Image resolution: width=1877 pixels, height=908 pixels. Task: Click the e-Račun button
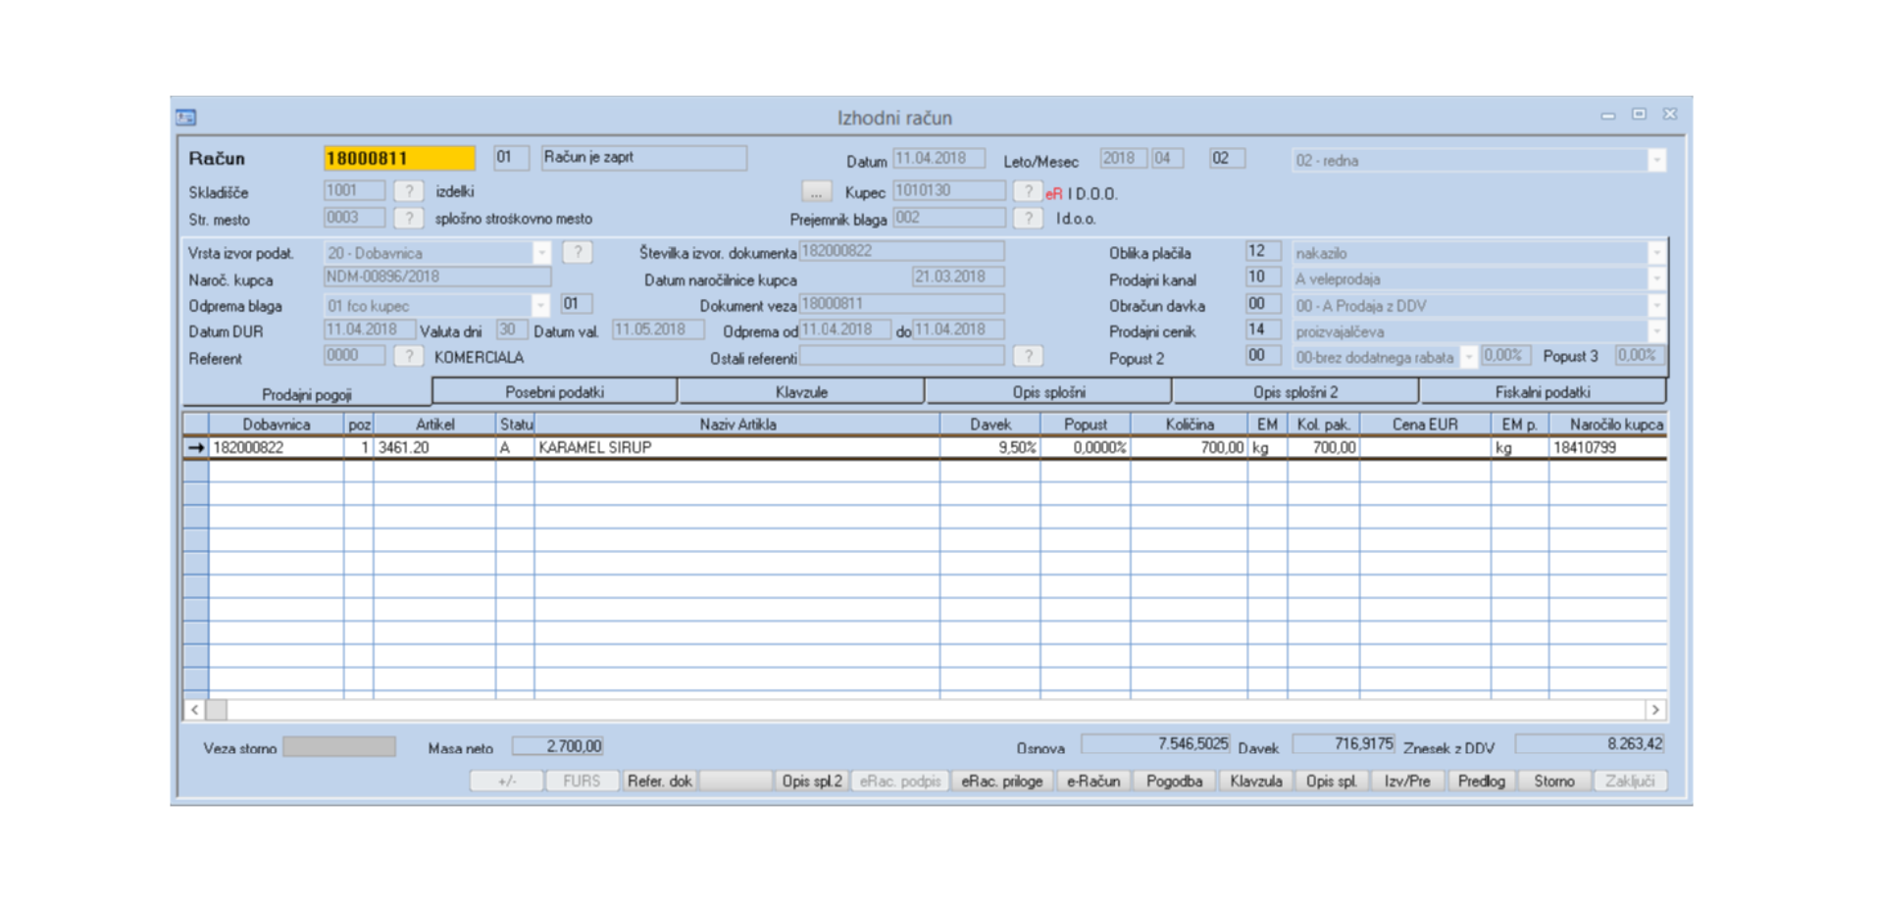1093,781
